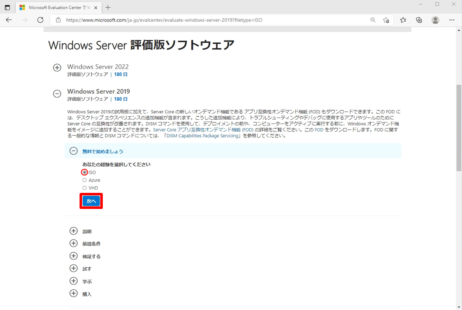Open tab actions menu icon
Viewport: 462px width, 310px height.
7,8
